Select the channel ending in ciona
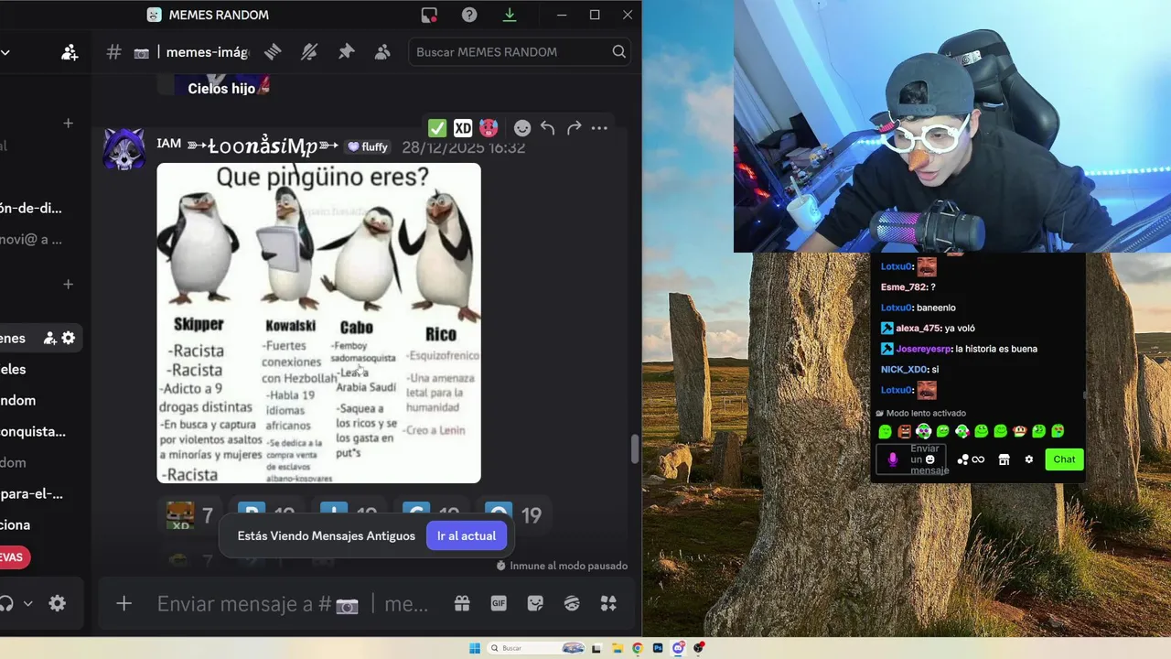 click(x=16, y=524)
